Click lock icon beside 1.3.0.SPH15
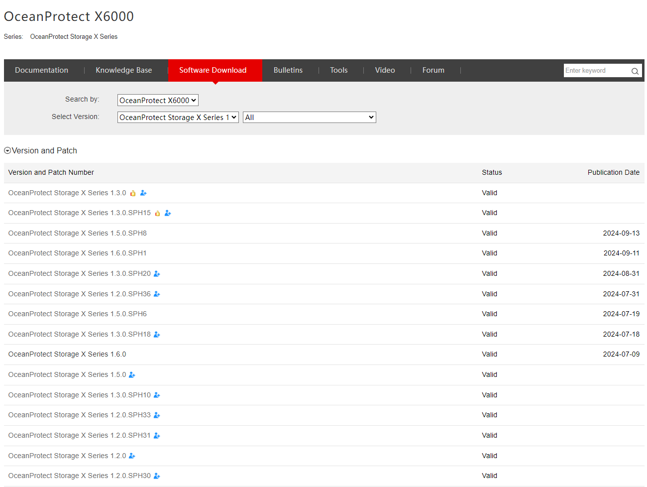 tap(157, 213)
